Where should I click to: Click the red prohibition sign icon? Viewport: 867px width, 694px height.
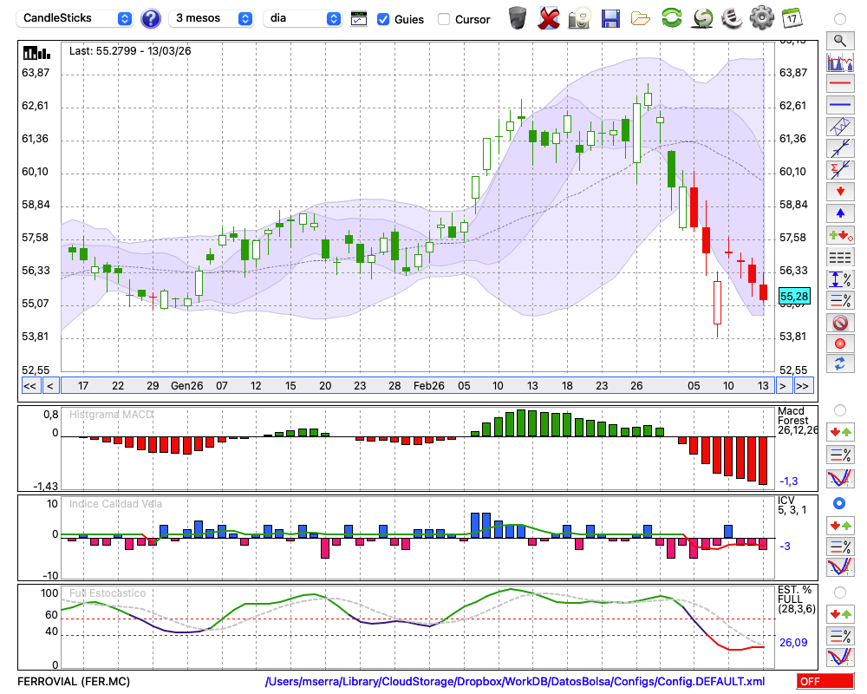[x=840, y=322]
